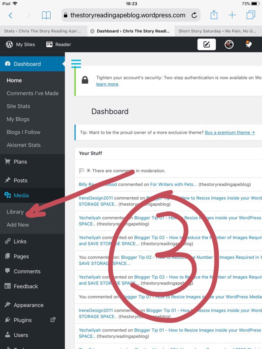Toggle the blue hamburger sidebar menu
The image size is (262, 349).
76,64
